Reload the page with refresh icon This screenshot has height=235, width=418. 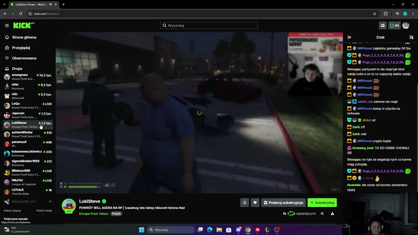21,14
